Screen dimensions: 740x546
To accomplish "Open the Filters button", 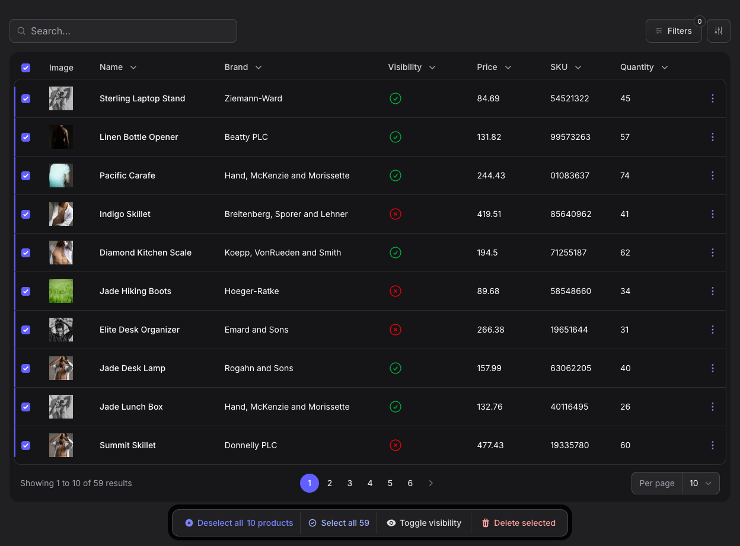I will coord(674,31).
